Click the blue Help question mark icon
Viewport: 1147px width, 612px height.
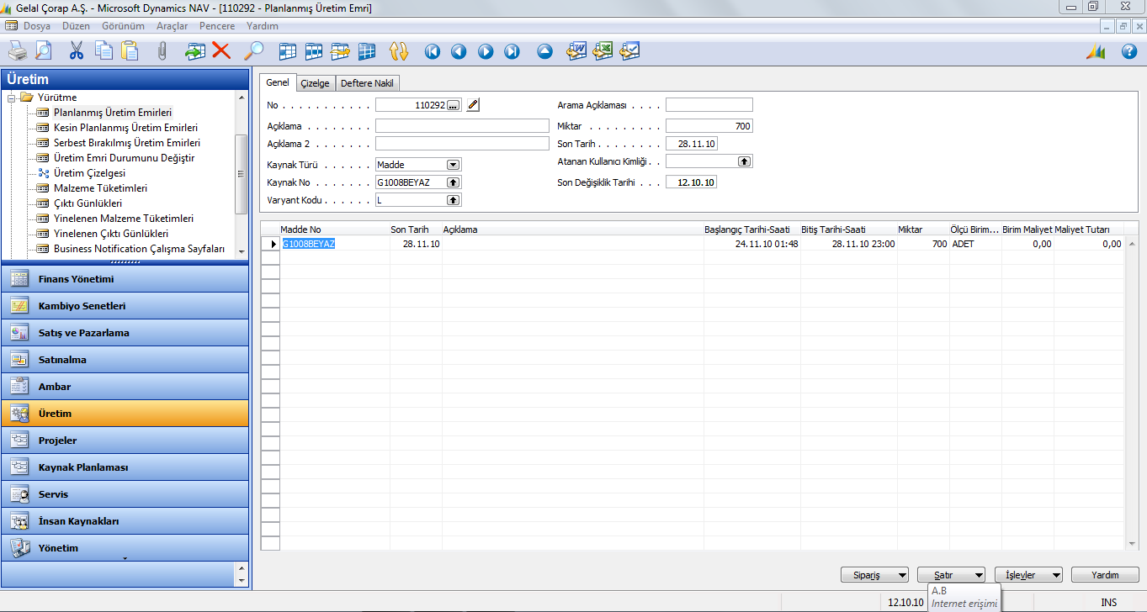(1129, 51)
